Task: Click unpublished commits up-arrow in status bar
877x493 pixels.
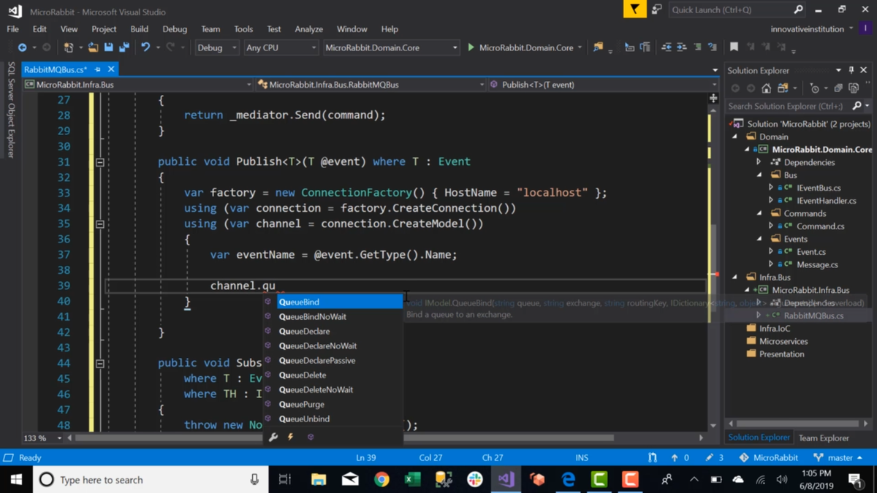Action: [x=675, y=457]
